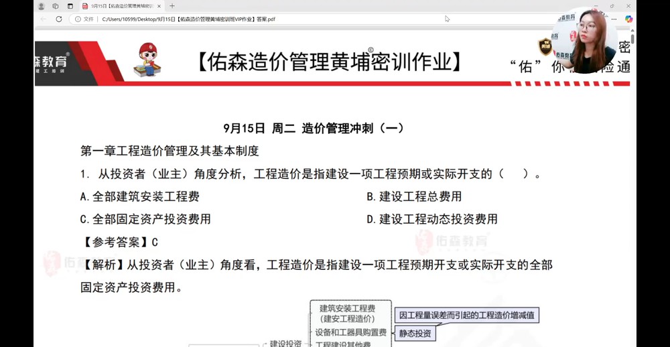Open the browser settings and more menu

tap(614, 19)
